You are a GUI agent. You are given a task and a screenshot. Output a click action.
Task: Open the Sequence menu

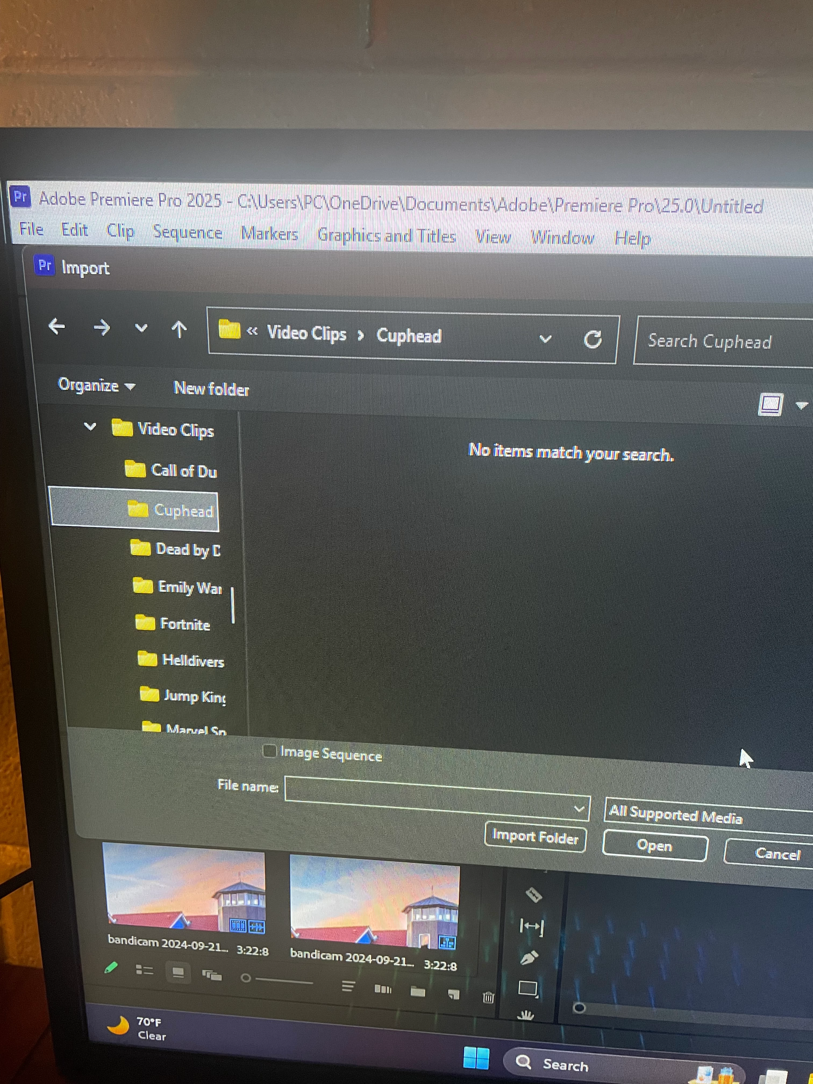(x=187, y=232)
